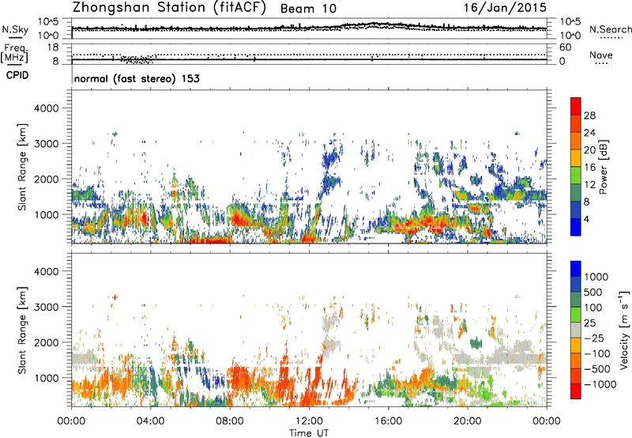Screen dimensions: 632x438
Task: Click the rightmost "00:00" time tick label
Action: (x=547, y=421)
